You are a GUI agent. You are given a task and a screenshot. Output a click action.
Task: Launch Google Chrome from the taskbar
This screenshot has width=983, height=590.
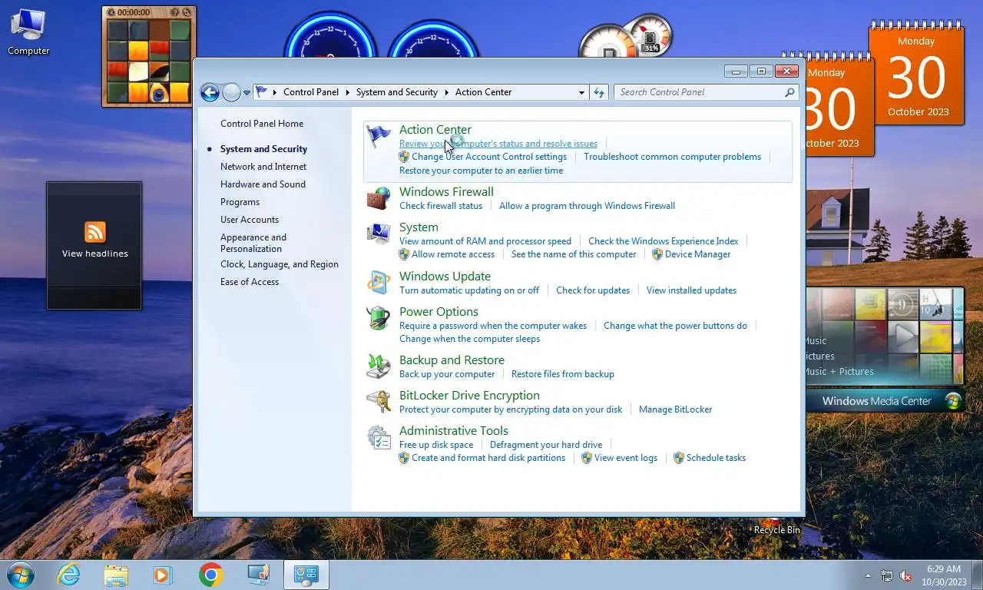pos(210,575)
